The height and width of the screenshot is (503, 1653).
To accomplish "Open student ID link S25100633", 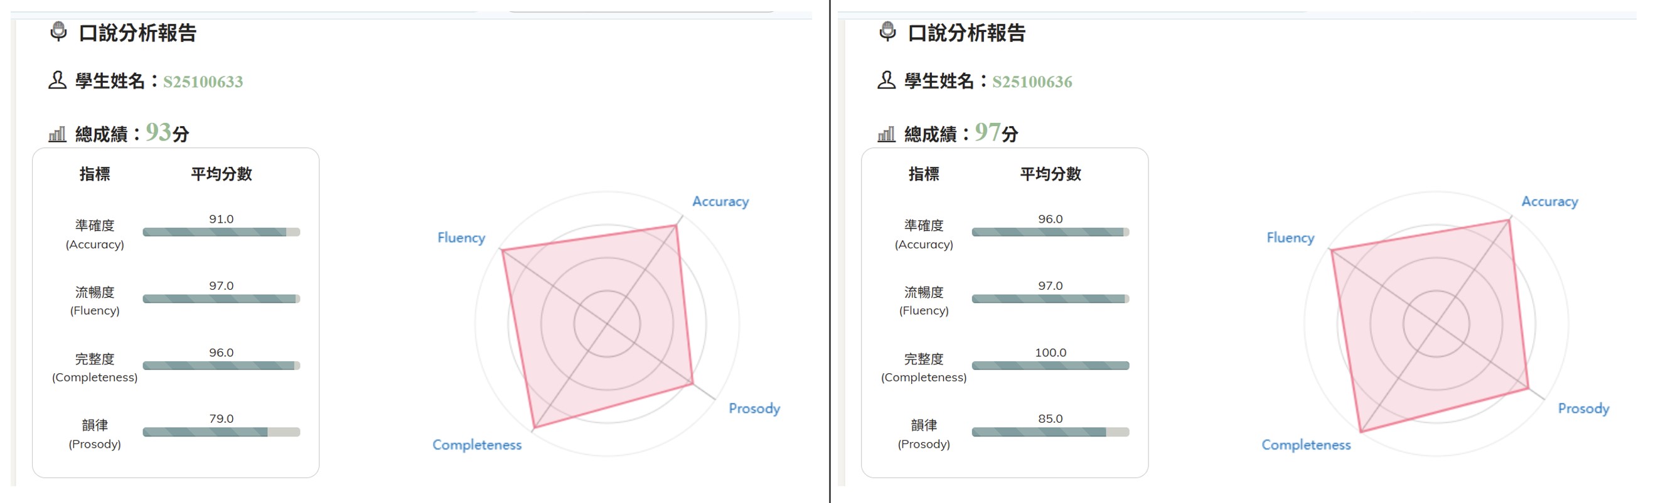I will (203, 82).
